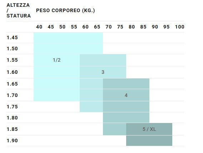Click the 70 kg column header
Viewport: 203px width, 153px height.
pyautogui.click(x=109, y=27)
